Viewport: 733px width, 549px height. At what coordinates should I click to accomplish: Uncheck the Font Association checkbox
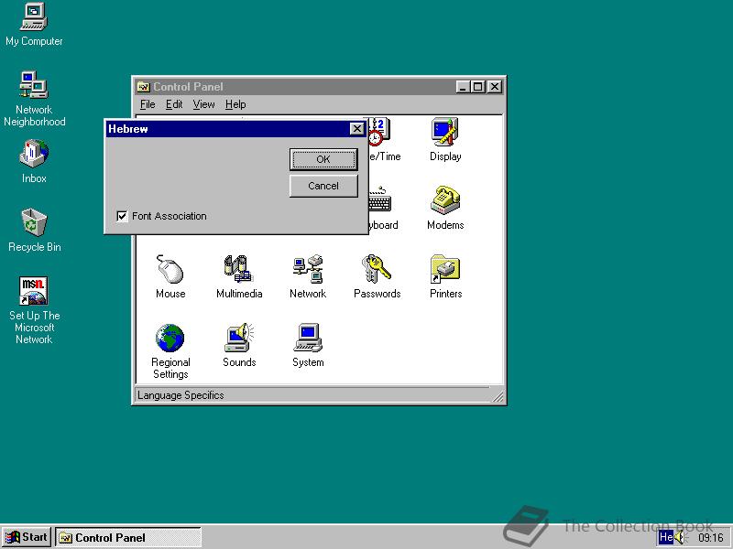tap(122, 216)
